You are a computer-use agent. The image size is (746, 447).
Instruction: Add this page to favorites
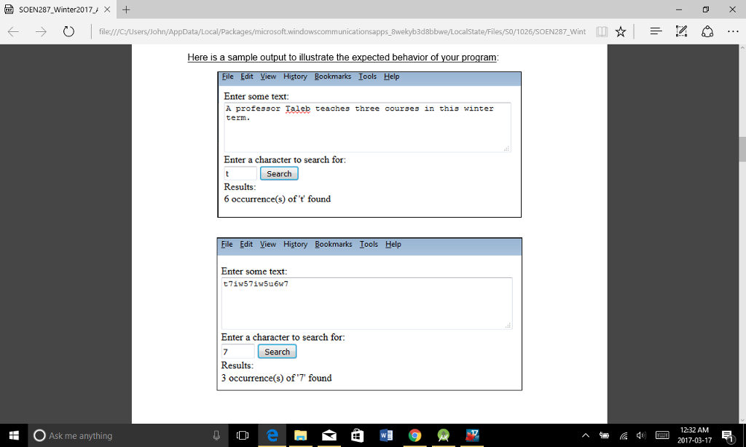pyautogui.click(x=621, y=31)
